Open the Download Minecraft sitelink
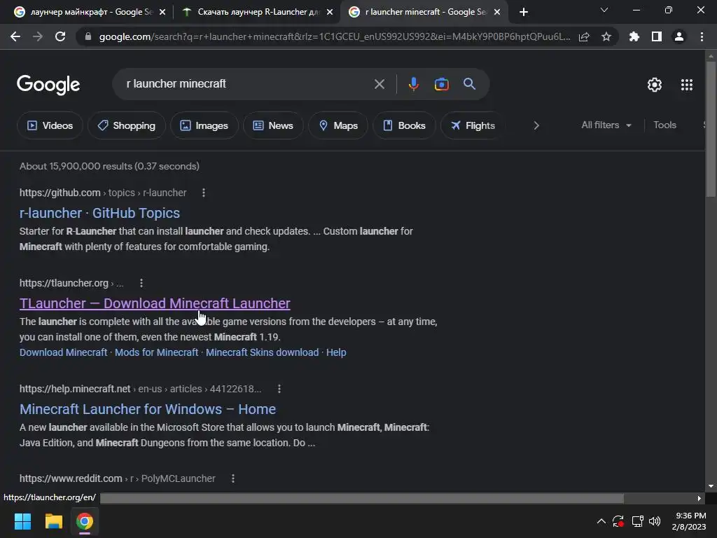 pyautogui.click(x=63, y=352)
